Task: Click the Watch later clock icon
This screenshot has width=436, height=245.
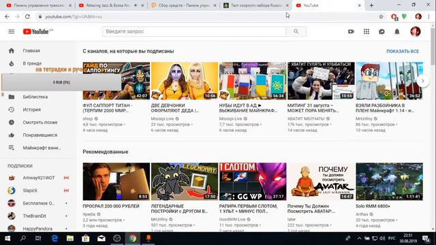Action: pyautogui.click(x=12, y=122)
